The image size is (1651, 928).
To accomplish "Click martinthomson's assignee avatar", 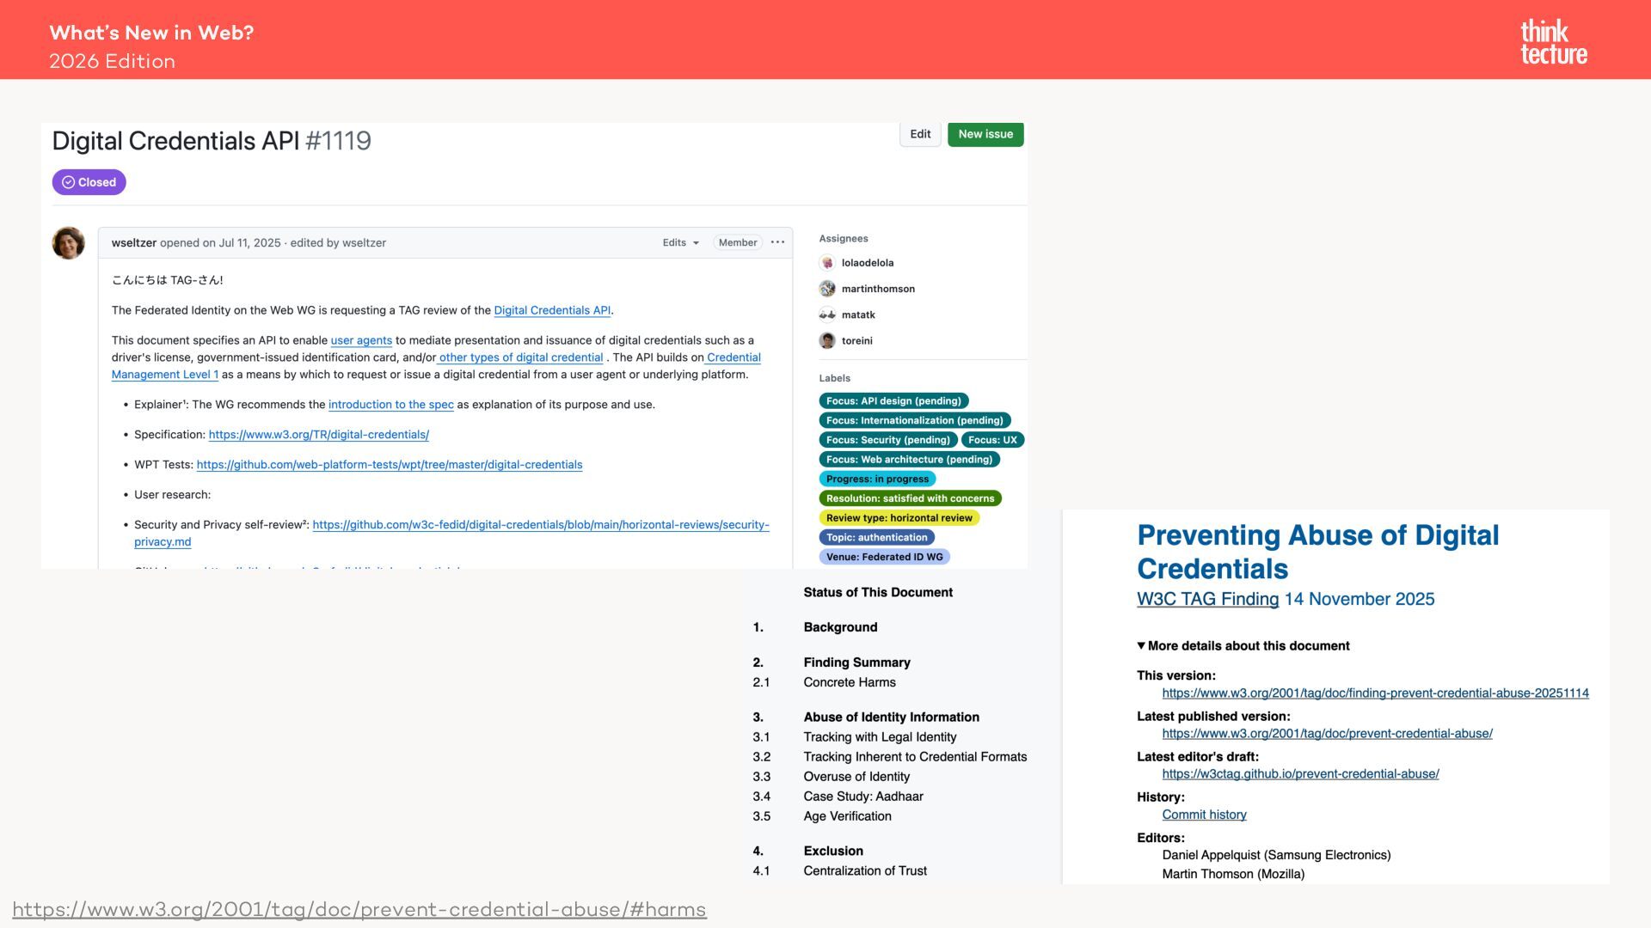I will (827, 289).
